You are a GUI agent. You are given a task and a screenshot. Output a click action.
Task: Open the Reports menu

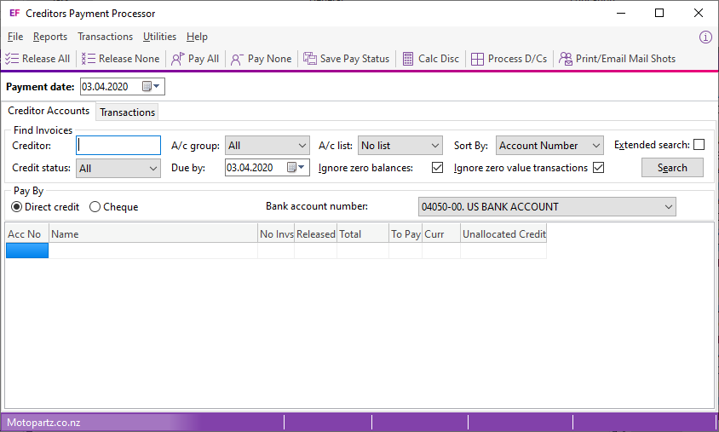pyautogui.click(x=50, y=37)
